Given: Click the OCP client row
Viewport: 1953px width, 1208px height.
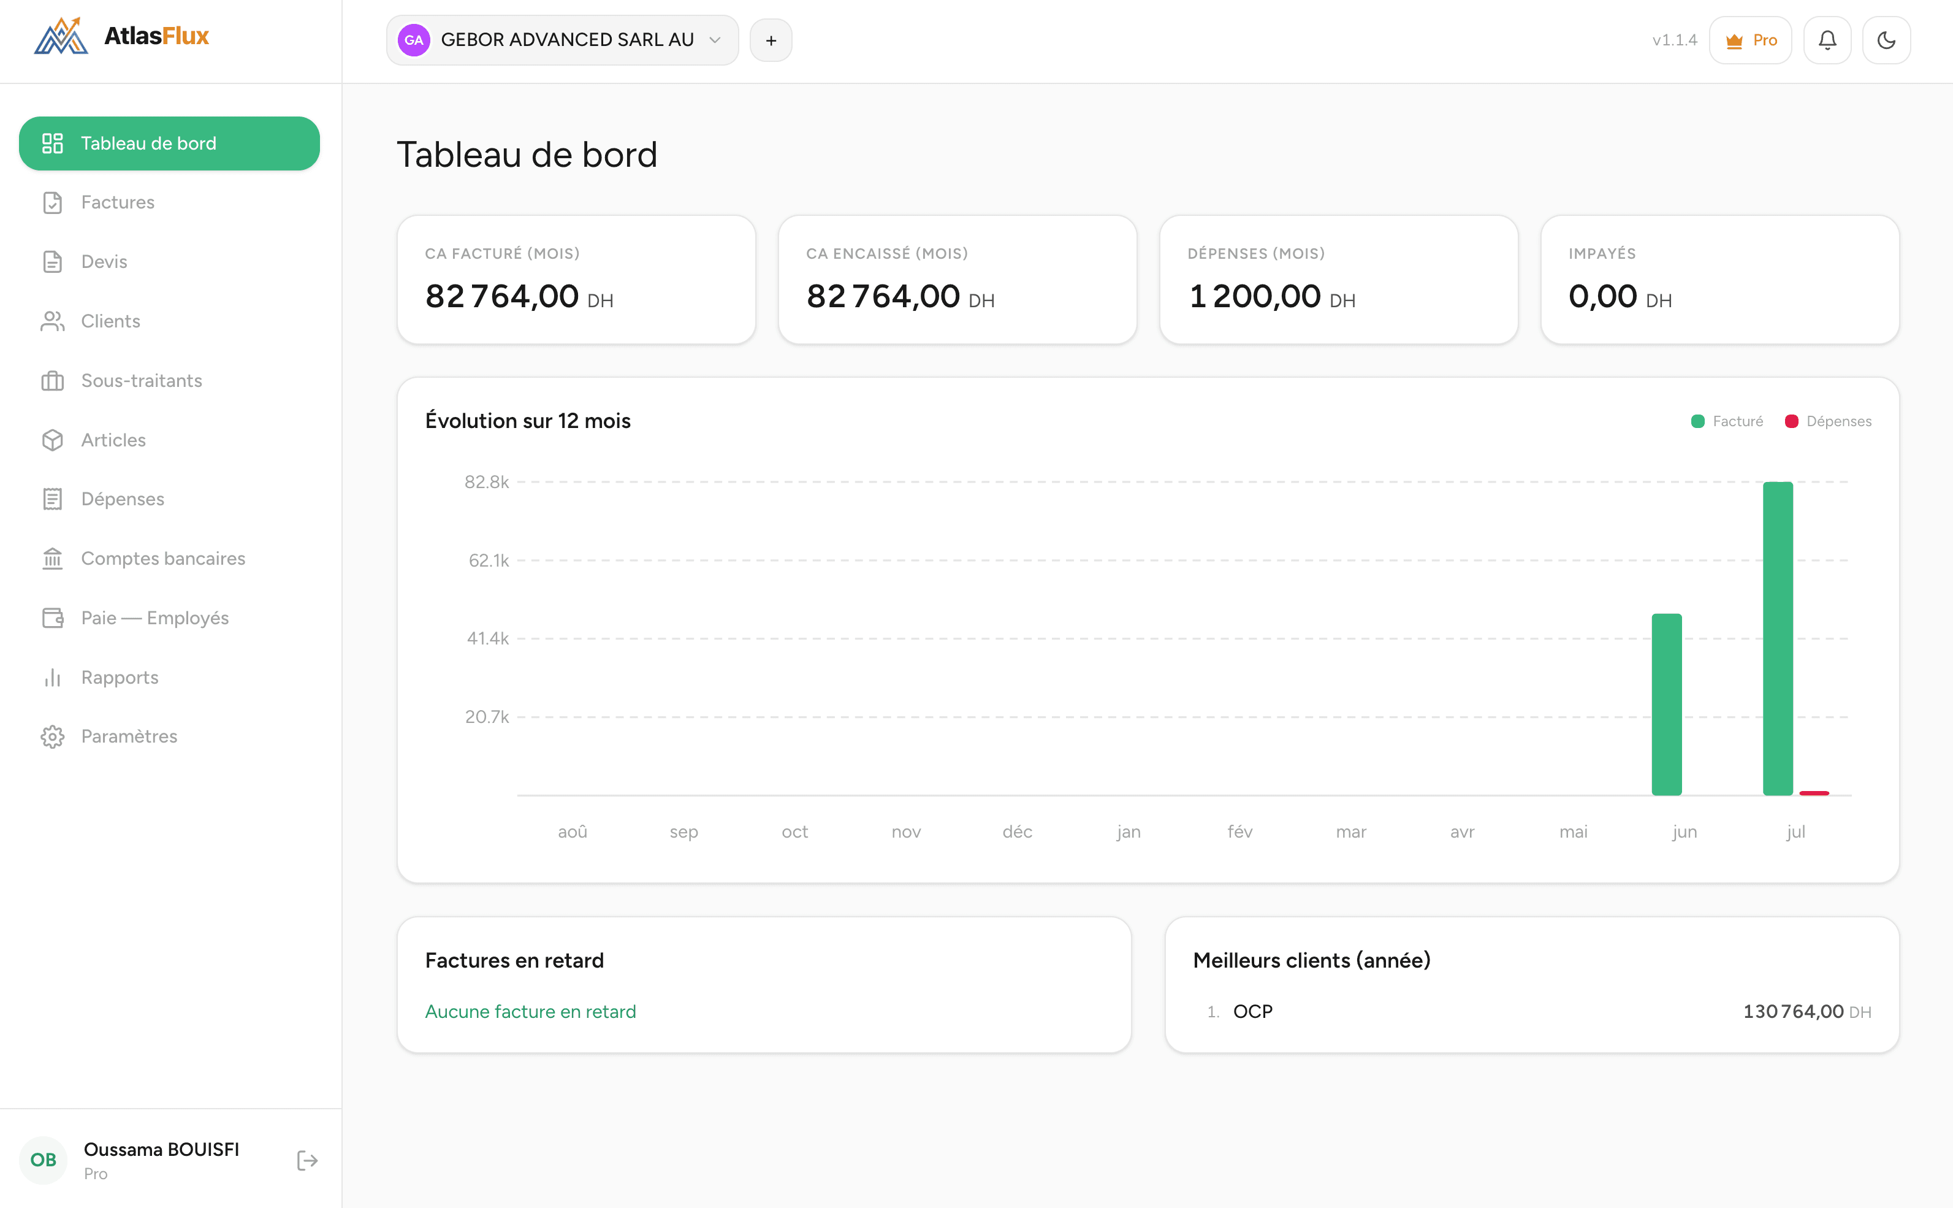Looking at the screenshot, I should 1531,1011.
